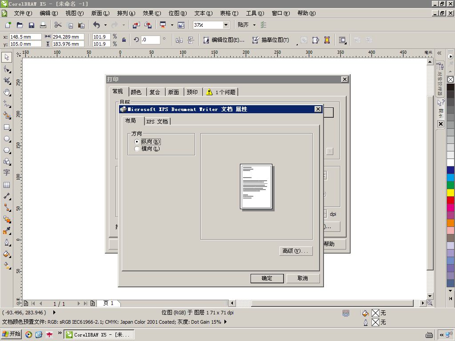The height and width of the screenshot is (341, 455).
Task: Select the Eyedropper tool
Action: 7,231
